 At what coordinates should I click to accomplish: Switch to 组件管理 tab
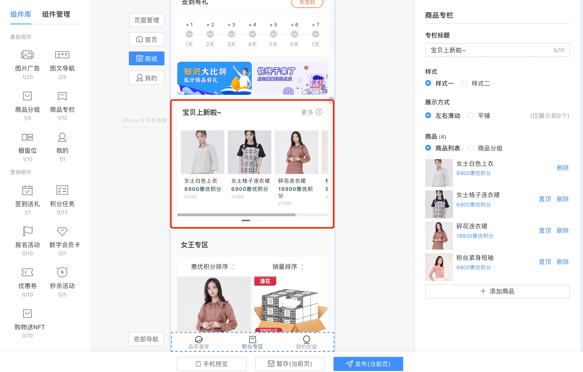point(56,14)
